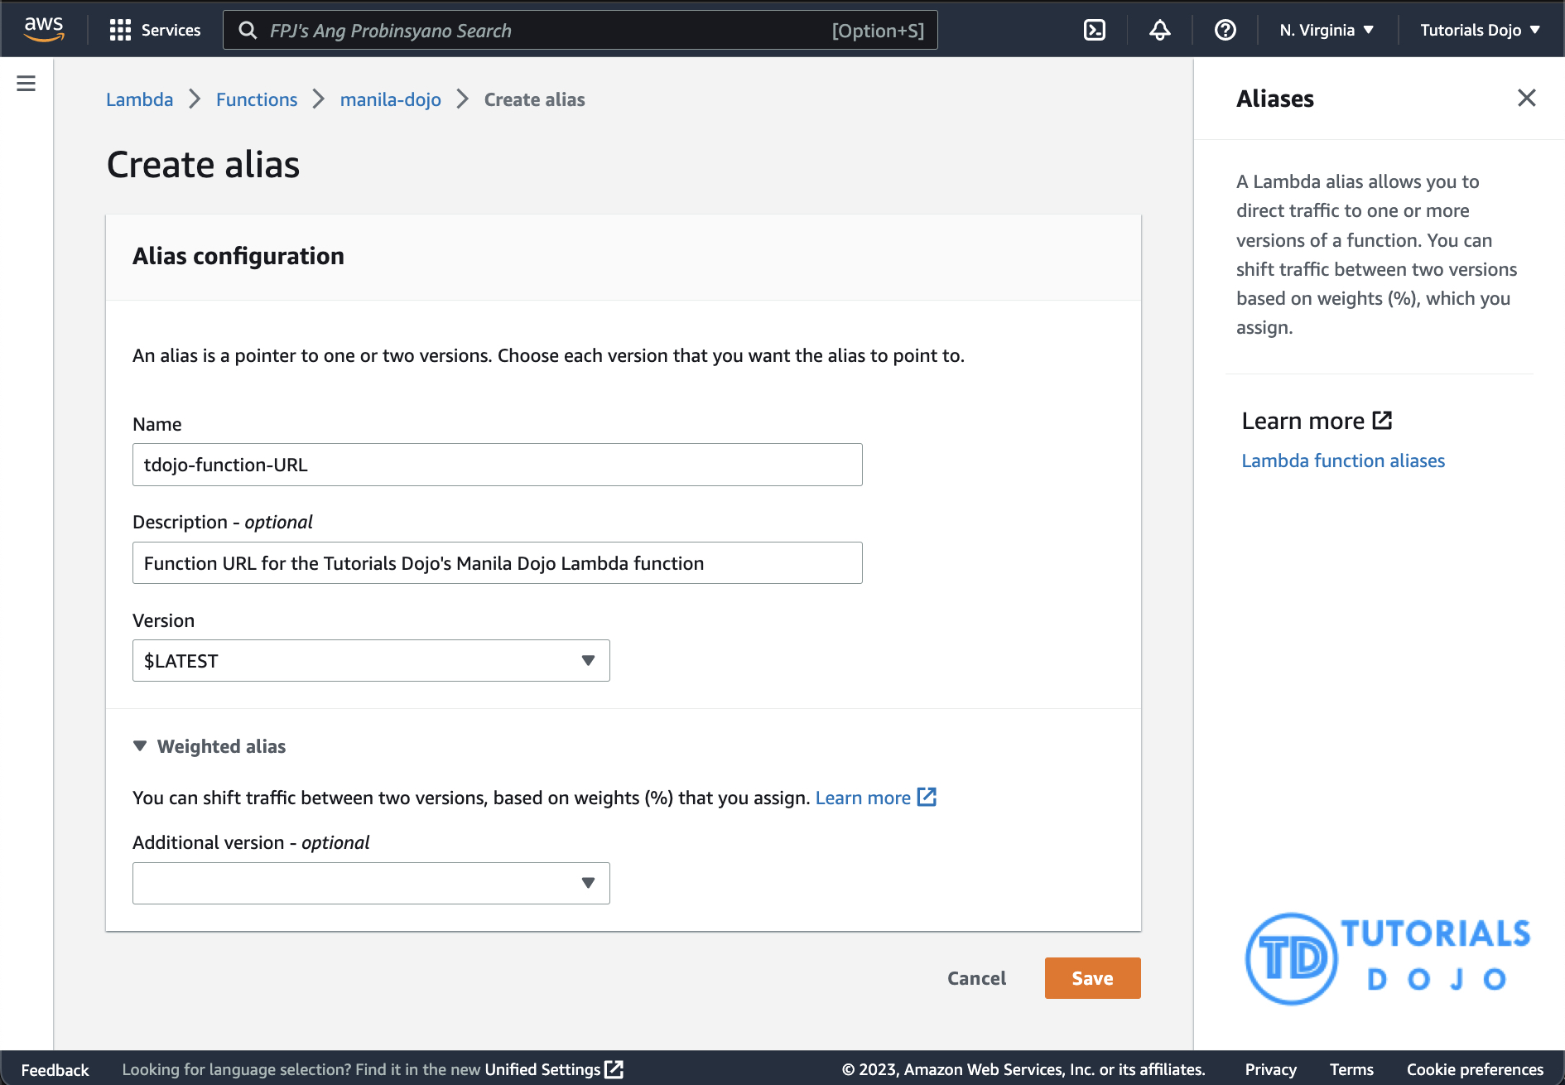Open the Lambda function aliases link
The image size is (1565, 1085).
1342,461
